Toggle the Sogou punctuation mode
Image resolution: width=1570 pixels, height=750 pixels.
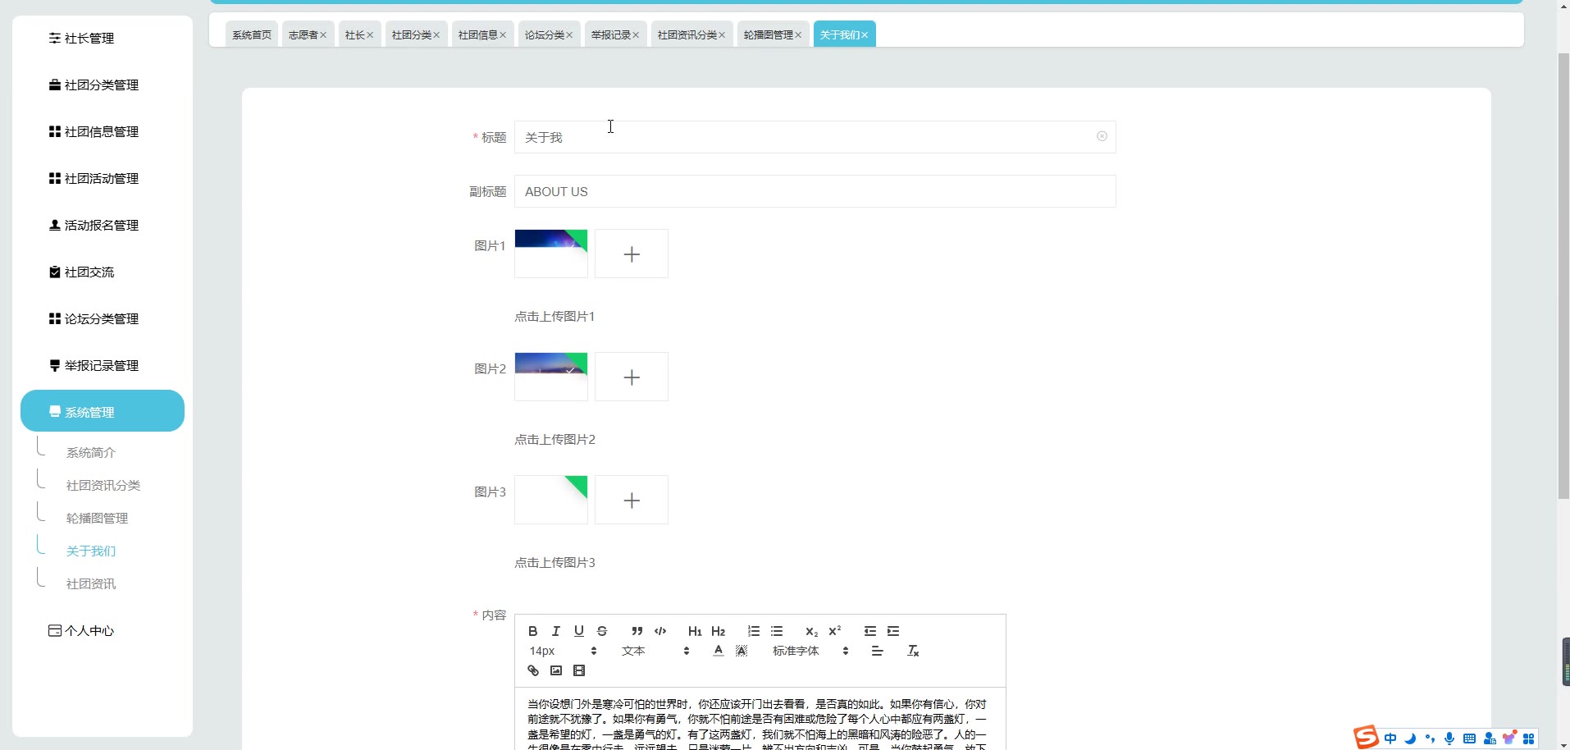point(1430,739)
